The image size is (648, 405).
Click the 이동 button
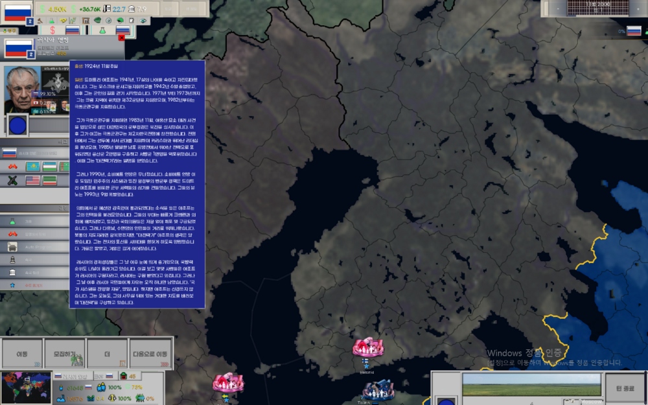tap(22, 354)
